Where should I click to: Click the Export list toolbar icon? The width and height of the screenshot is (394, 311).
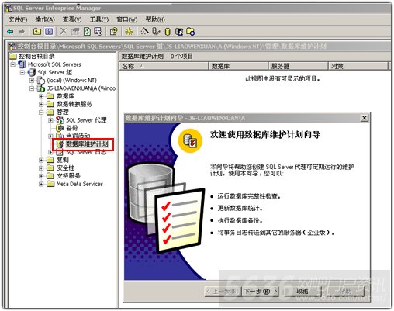(98, 32)
